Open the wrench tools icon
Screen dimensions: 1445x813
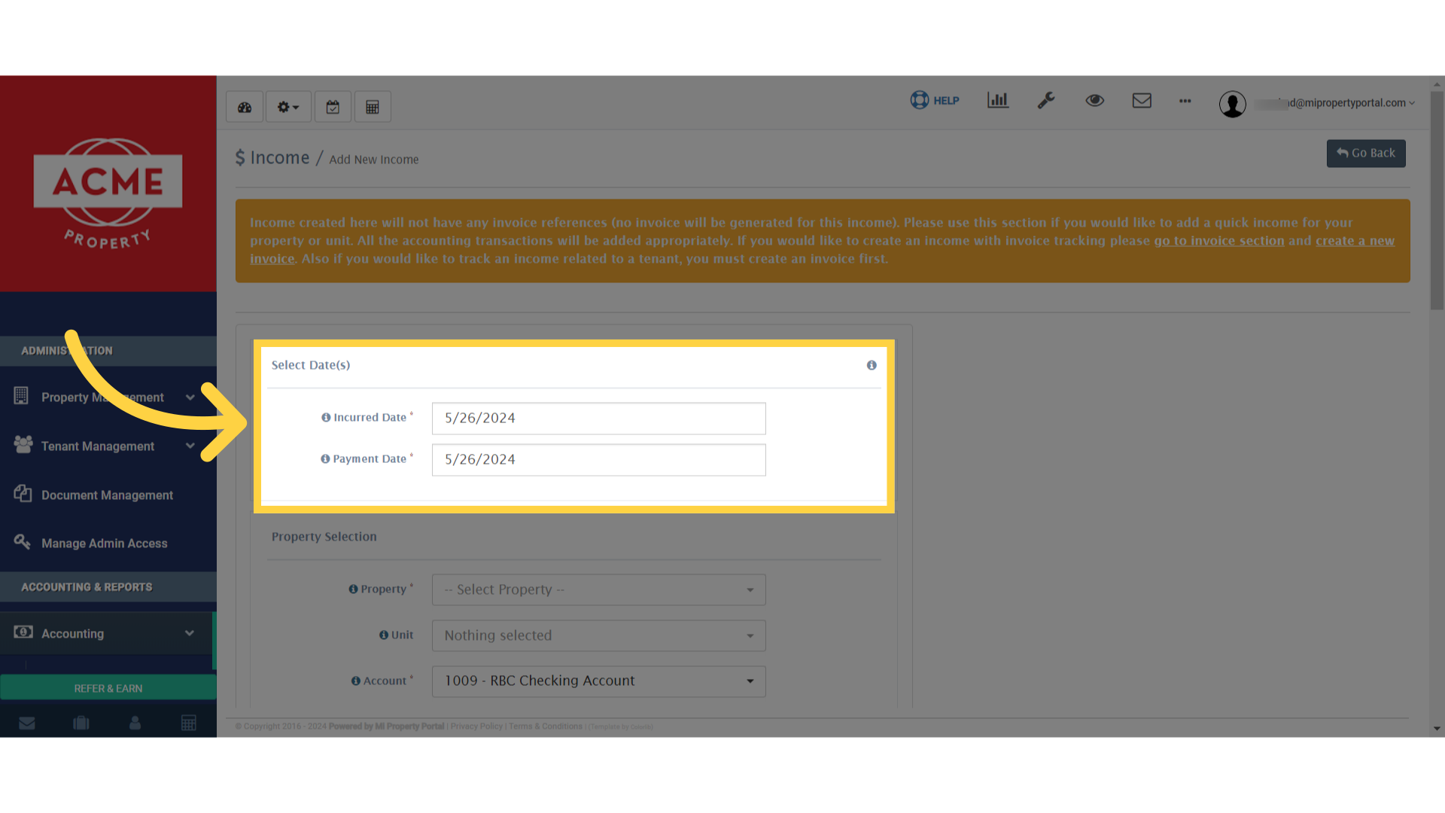coord(1046,100)
